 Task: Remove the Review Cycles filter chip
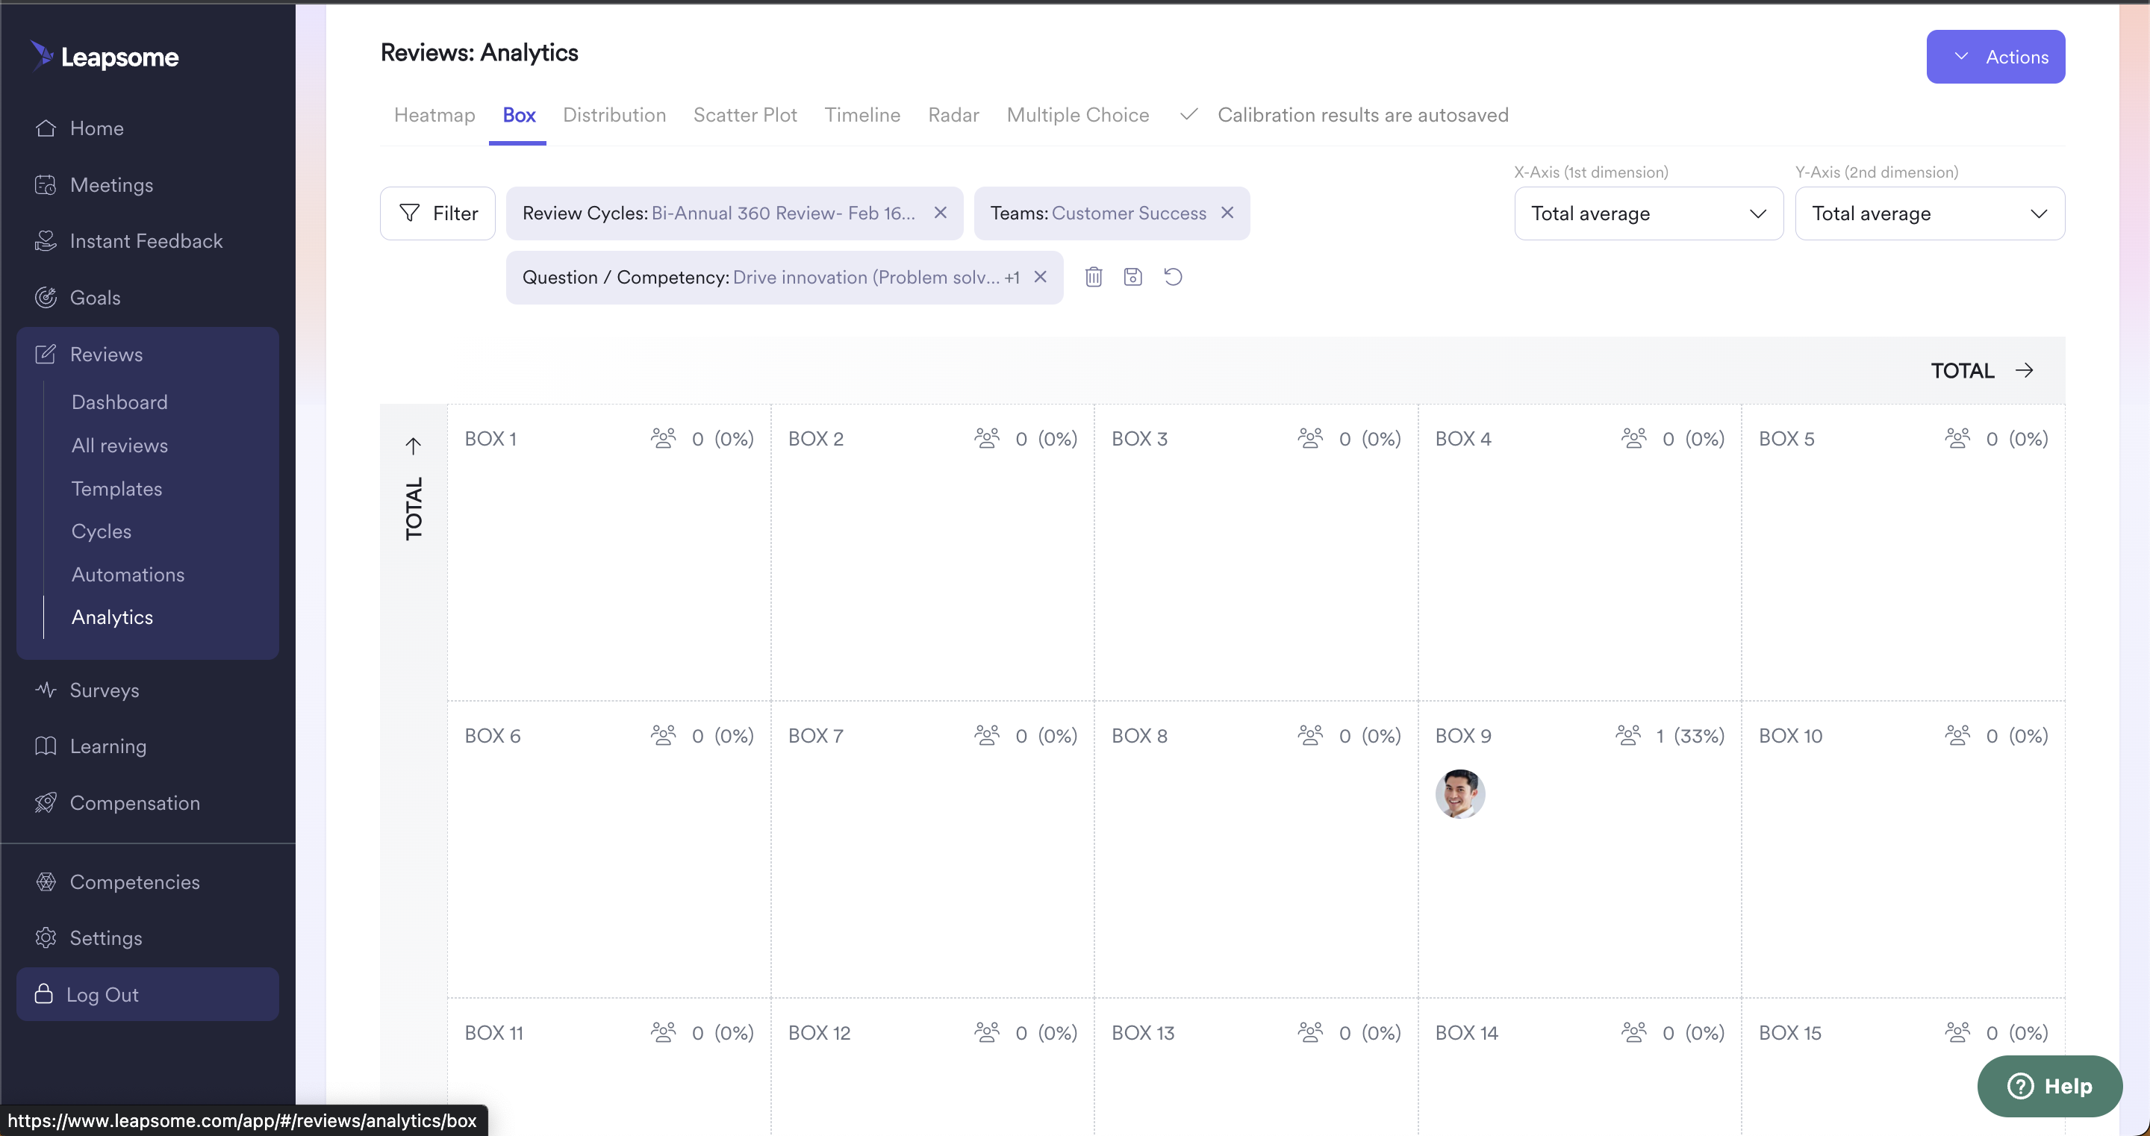[941, 213]
